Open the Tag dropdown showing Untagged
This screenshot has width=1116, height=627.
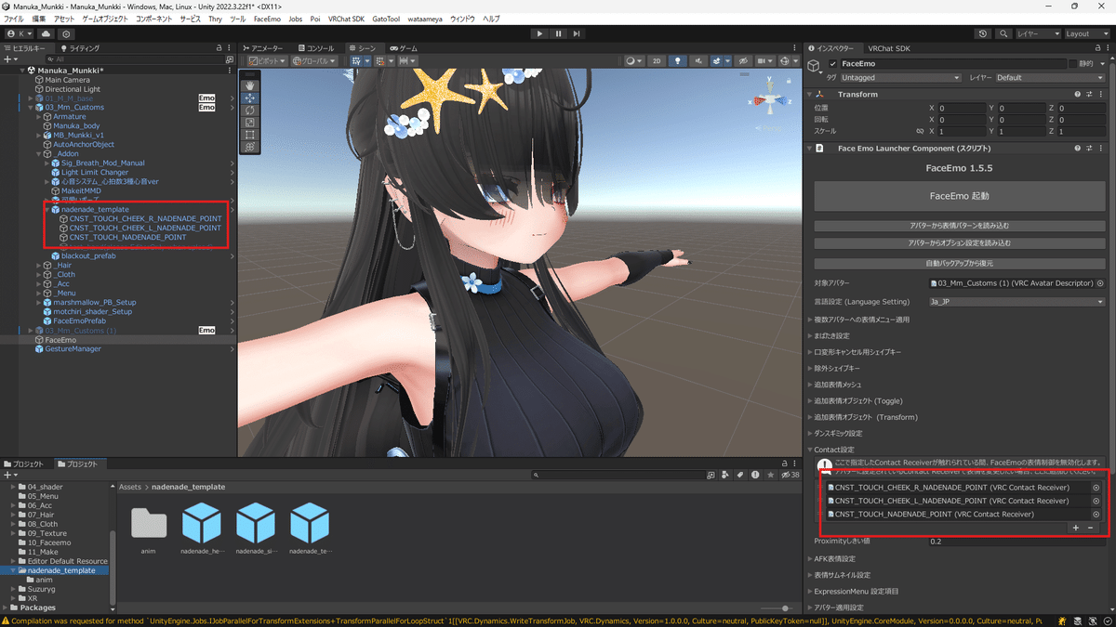point(899,78)
